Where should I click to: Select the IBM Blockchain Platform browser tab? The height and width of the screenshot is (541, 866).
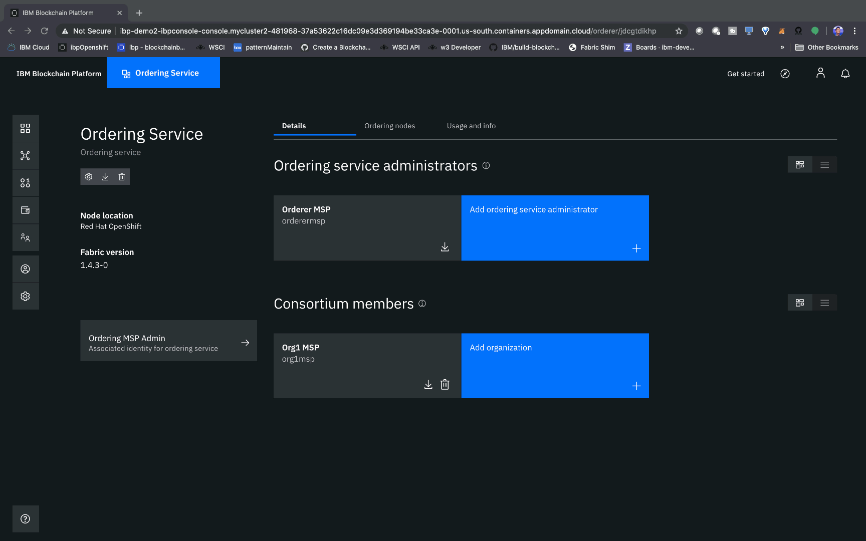click(66, 13)
